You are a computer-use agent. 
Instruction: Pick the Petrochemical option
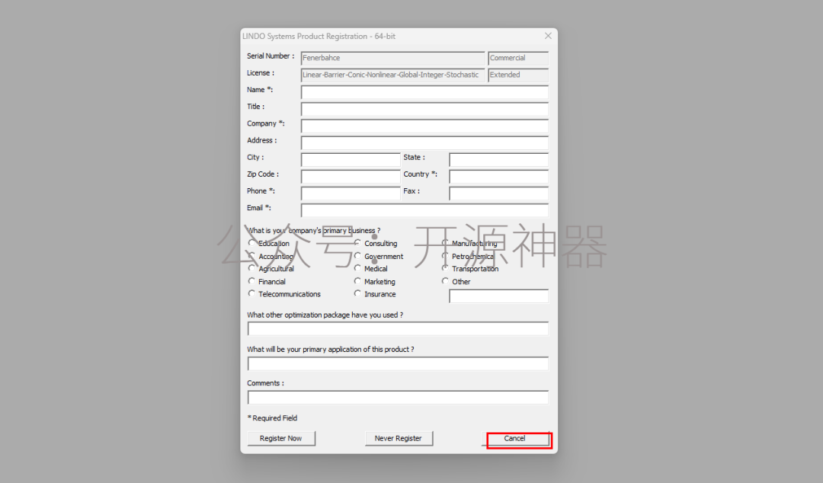445,256
